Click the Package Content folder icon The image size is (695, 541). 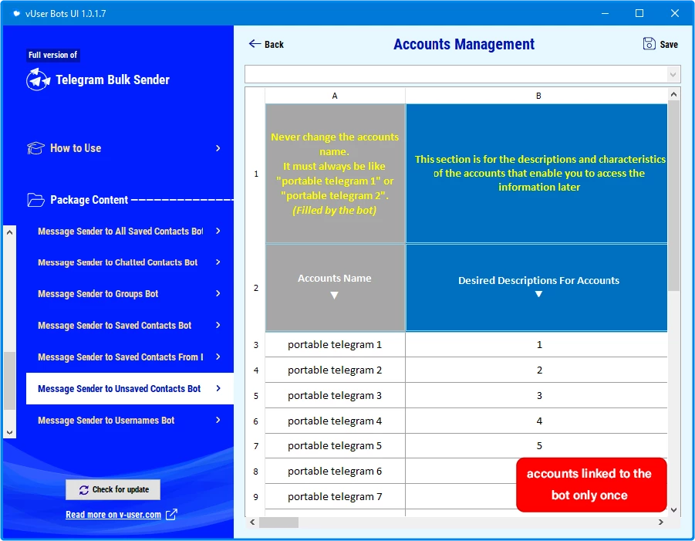click(x=35, y=200)
